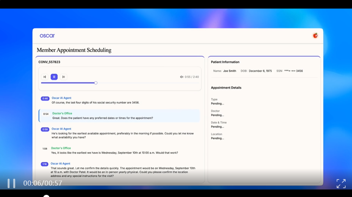Click the CONV_557823 conversation ID
The height and width of the screenshot is (197, 352).
pyautogui.click(x=49, y=62)
